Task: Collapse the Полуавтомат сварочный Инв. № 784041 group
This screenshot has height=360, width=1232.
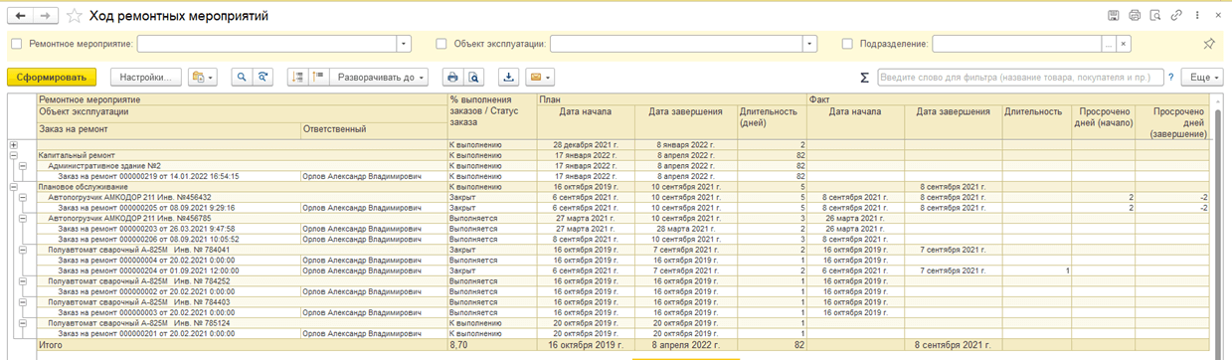Action: pyautogui.click(x=23, y=250)
